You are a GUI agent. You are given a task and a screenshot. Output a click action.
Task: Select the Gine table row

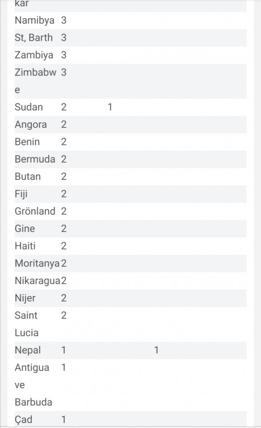(x=130, y=229)
